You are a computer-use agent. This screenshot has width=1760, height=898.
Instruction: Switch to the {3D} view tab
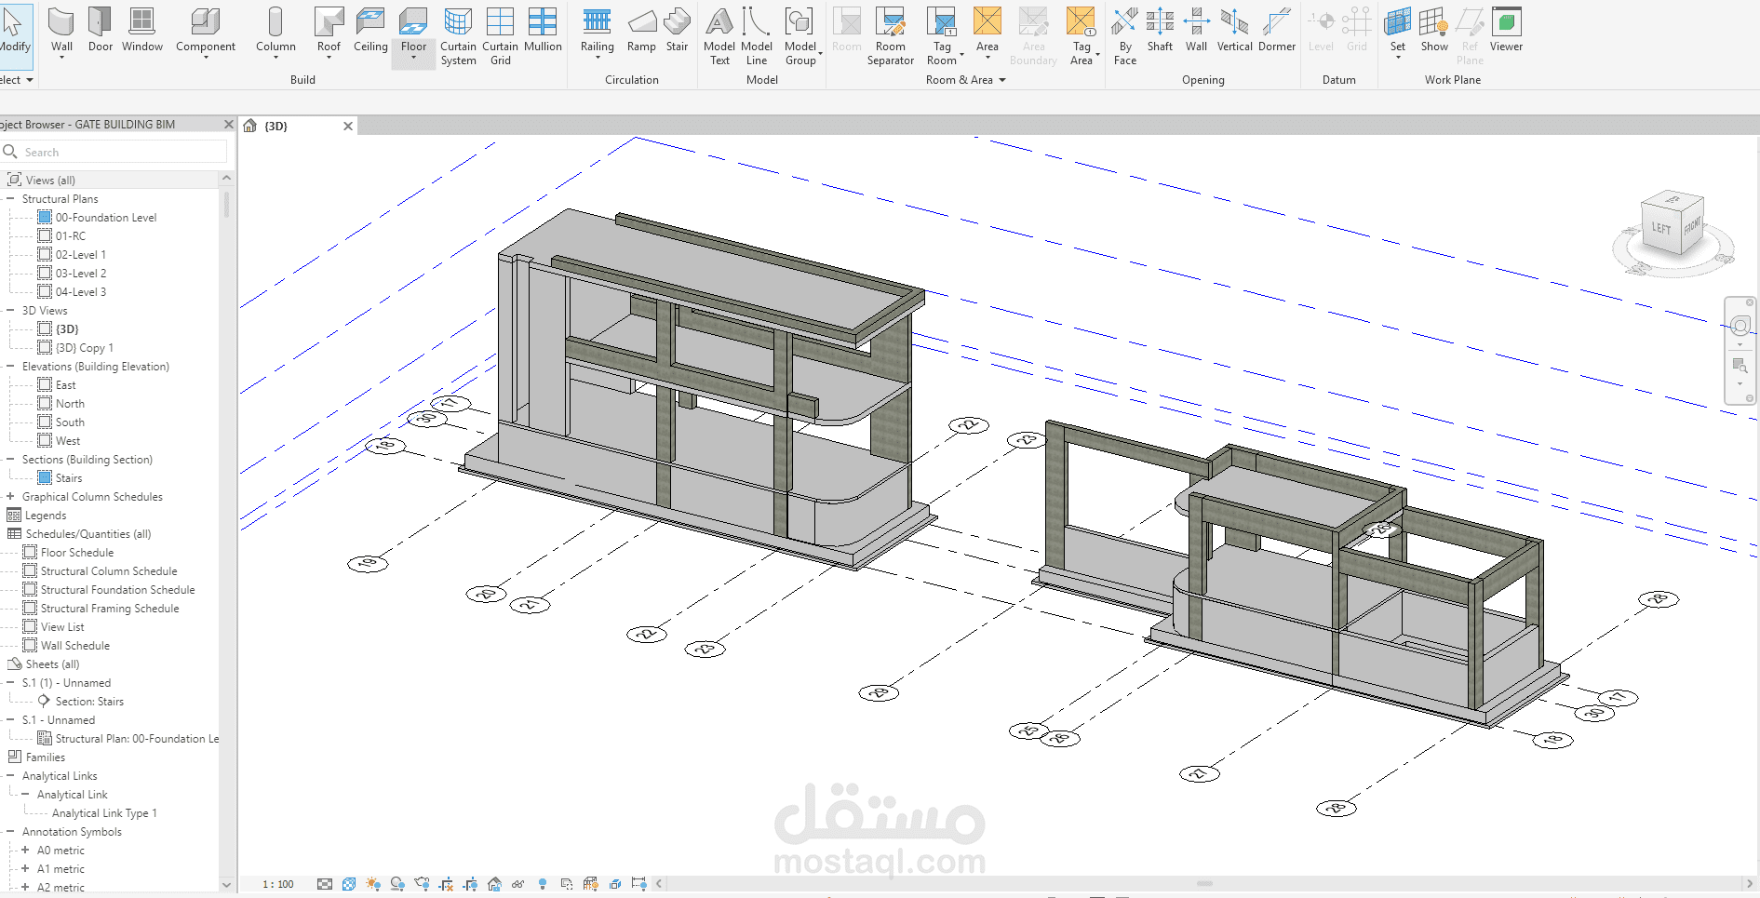pyautogui.click(x=276, y=127)
